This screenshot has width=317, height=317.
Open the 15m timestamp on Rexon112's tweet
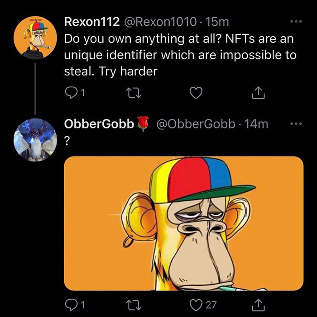point(217,22)
